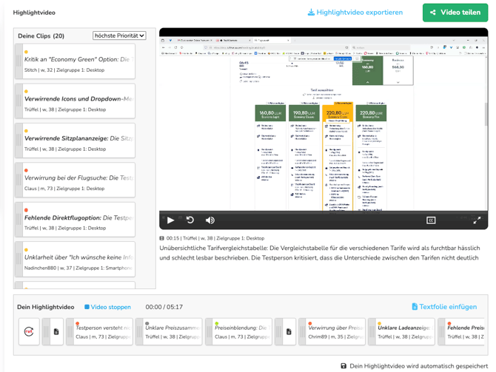Viewport: 496px width, 372px height.
Task: Enter fullscreen mode in the video player
Action: pos(477,220)
